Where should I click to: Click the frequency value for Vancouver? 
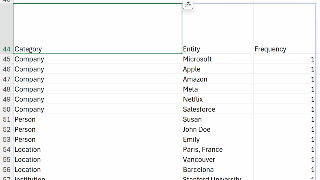click(284, 159)
